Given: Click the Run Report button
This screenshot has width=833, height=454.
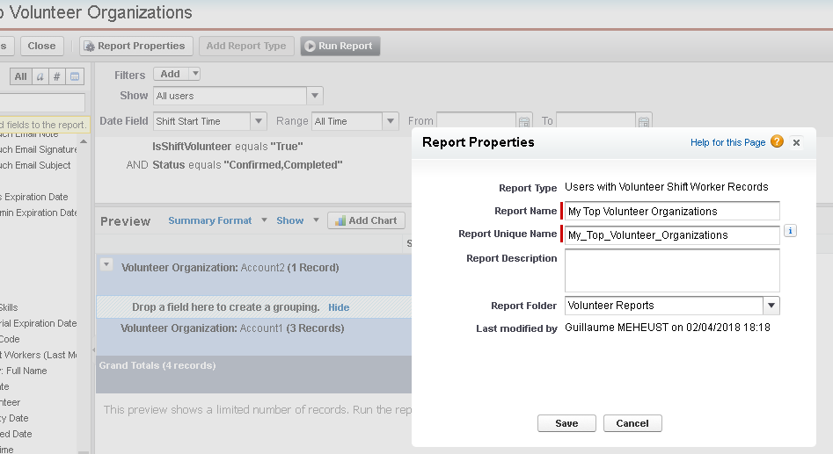Looking at the screenshot, I should (340, 47).
